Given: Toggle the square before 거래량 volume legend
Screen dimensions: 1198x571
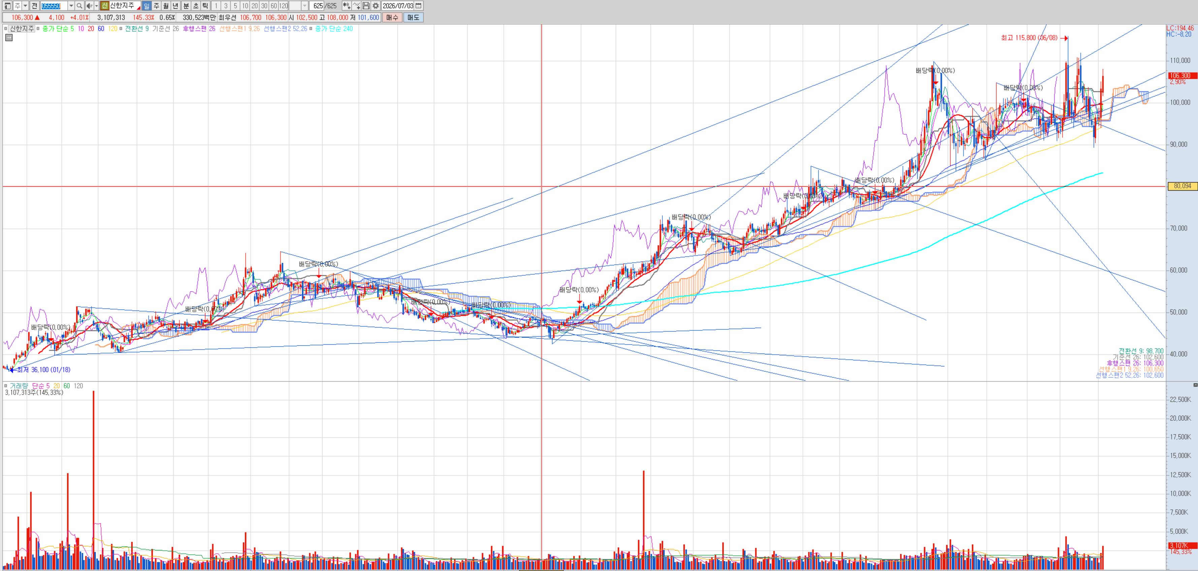Looking at the screenshot, I should (6, 386).
